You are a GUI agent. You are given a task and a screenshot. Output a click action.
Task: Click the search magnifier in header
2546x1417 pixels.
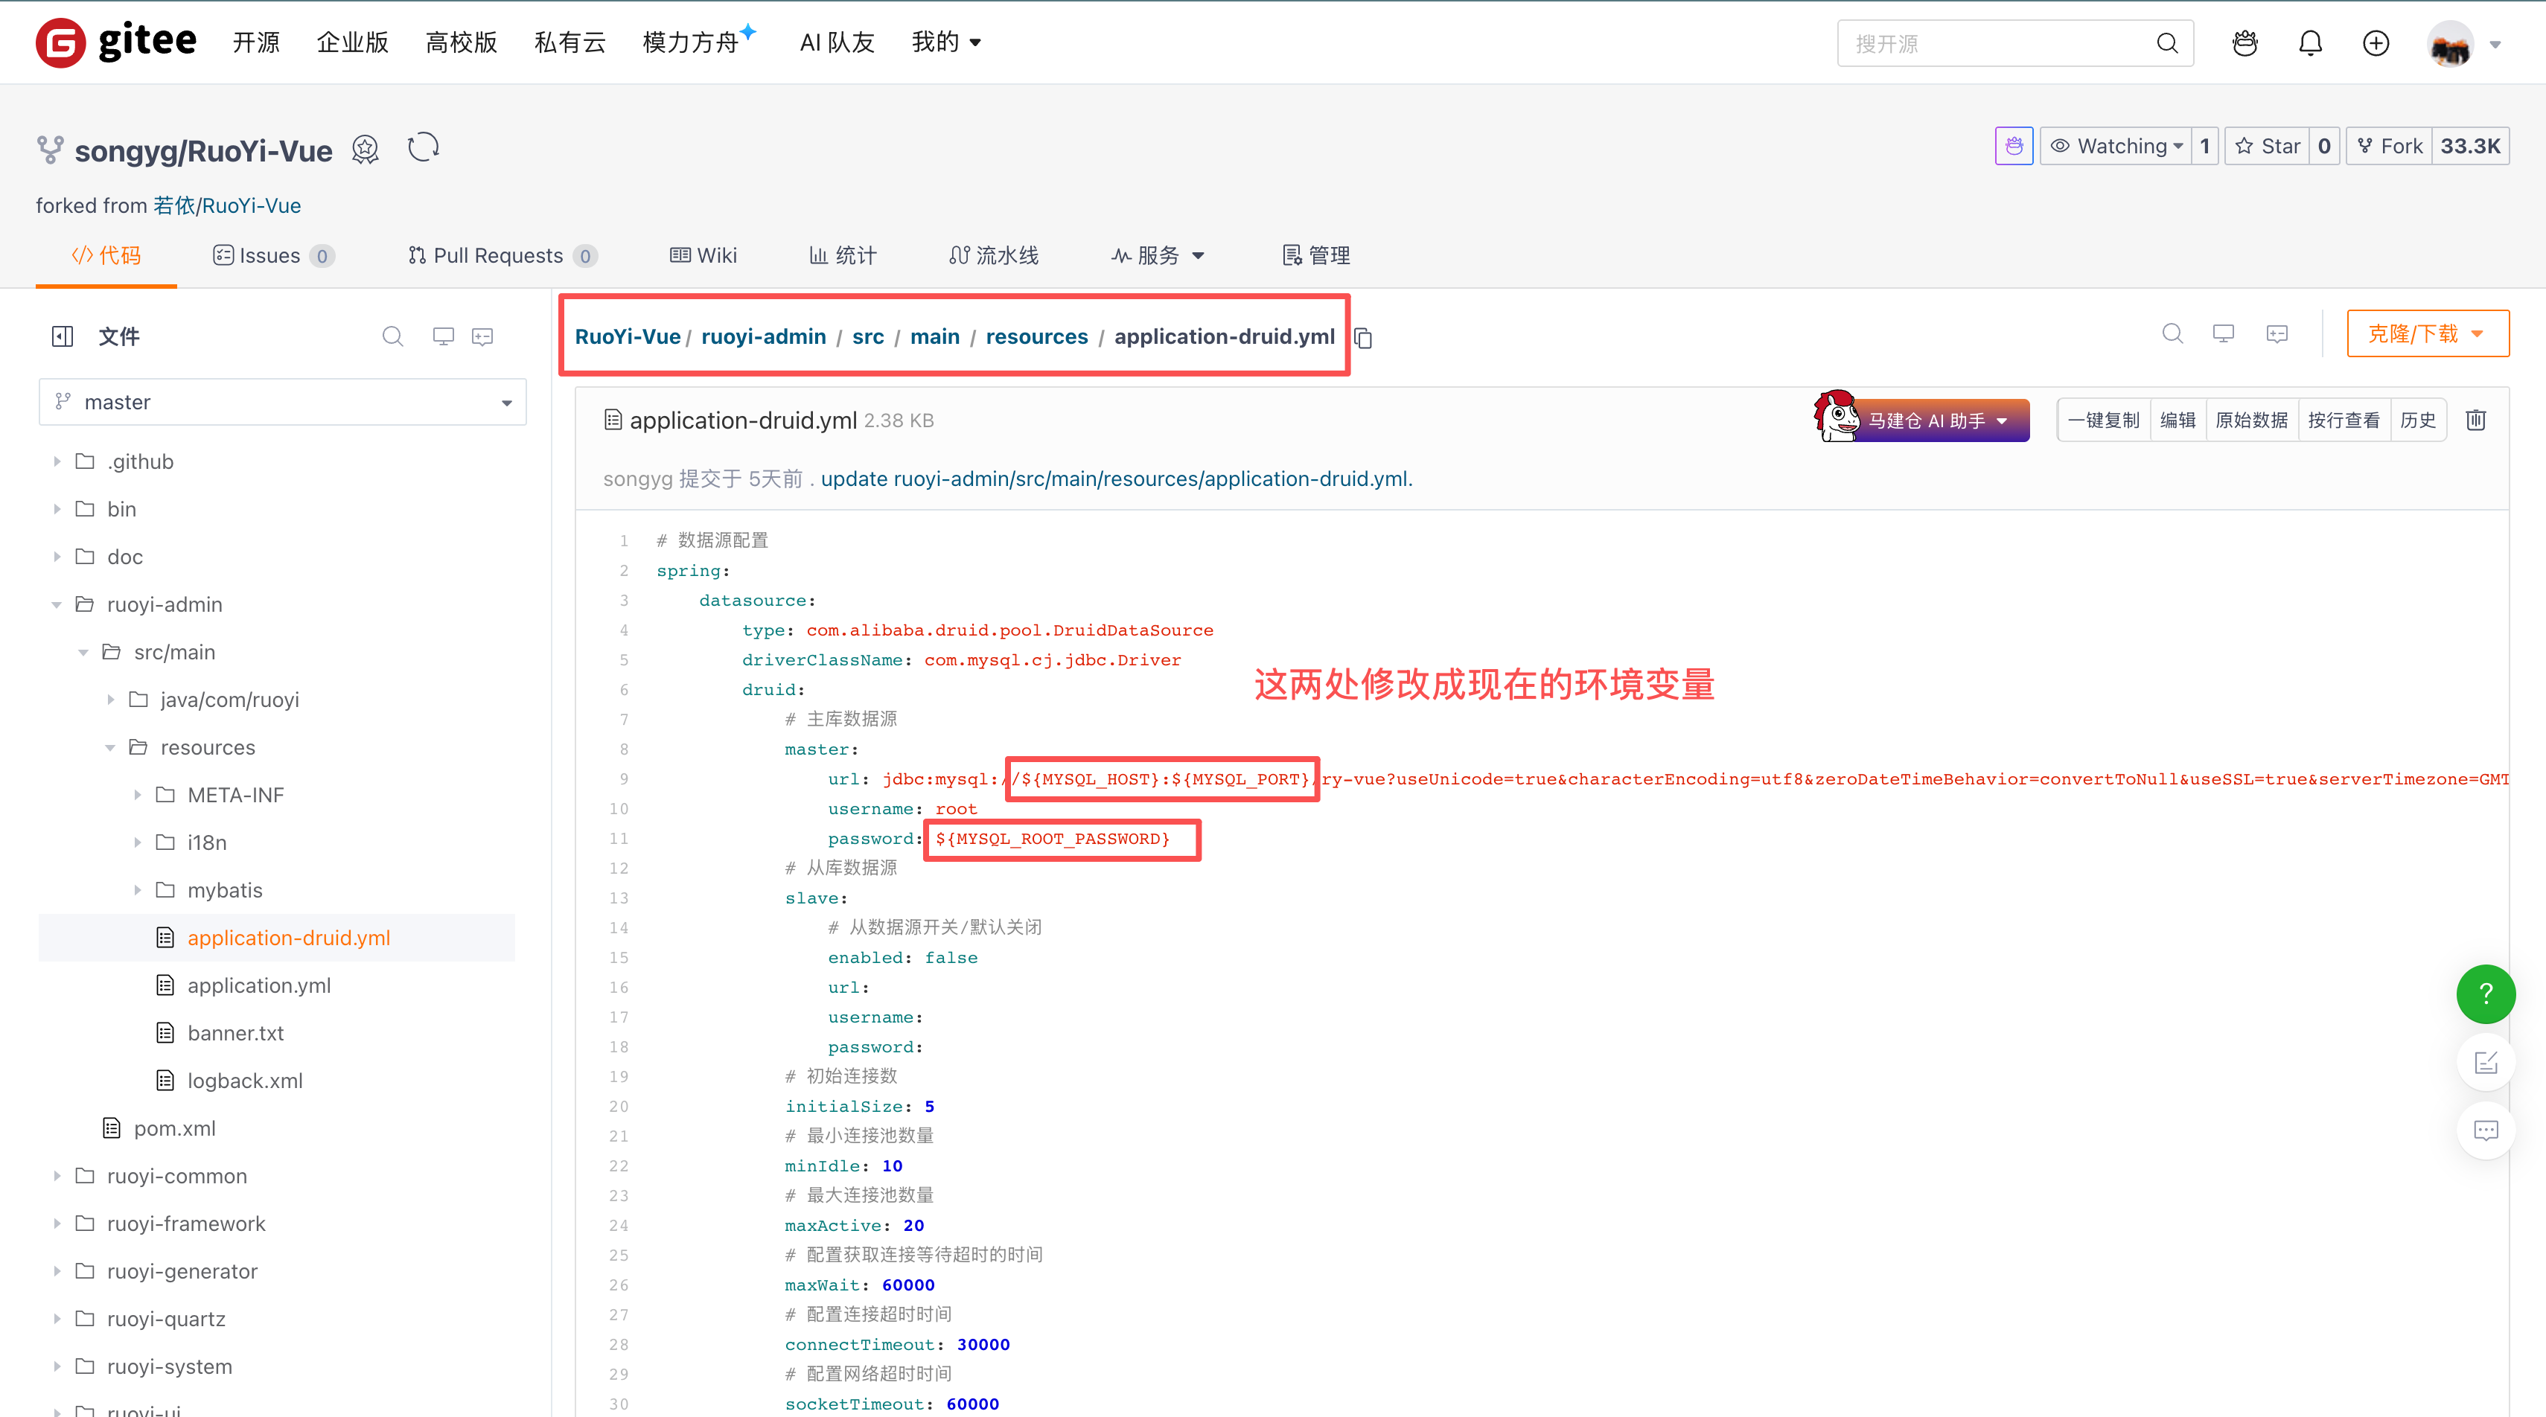coord(2166,43)
